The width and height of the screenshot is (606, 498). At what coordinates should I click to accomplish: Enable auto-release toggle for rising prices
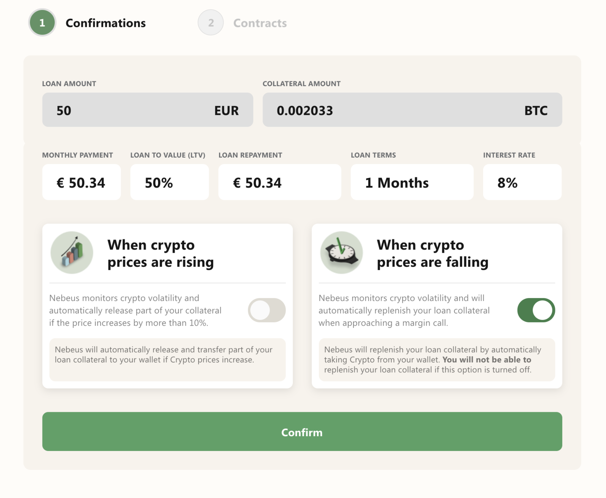click(x=267, y=310)
